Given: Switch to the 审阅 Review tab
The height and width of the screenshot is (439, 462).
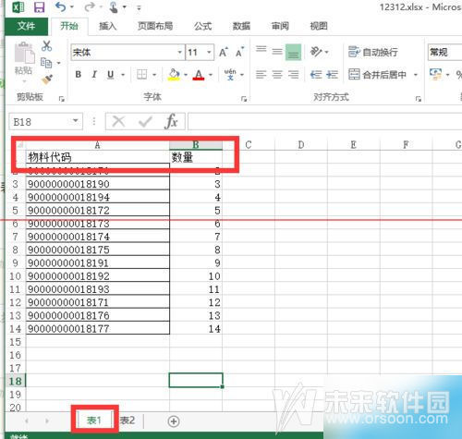Looking at the screenshot, I should click(x=280, y=26).
